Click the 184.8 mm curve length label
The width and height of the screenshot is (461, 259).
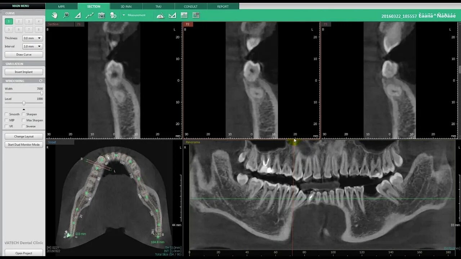pos(157,242)
